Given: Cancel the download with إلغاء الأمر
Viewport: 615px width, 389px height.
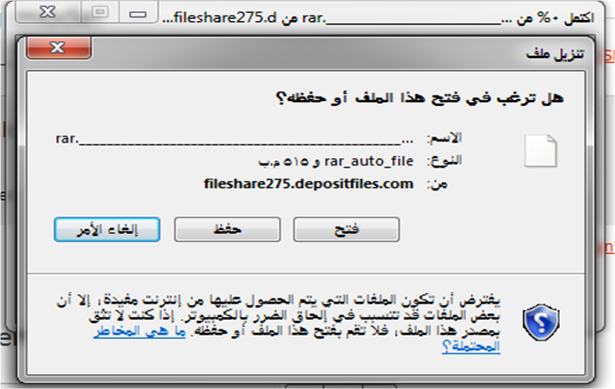Looking at the screenshot, I should pos(107,230).
